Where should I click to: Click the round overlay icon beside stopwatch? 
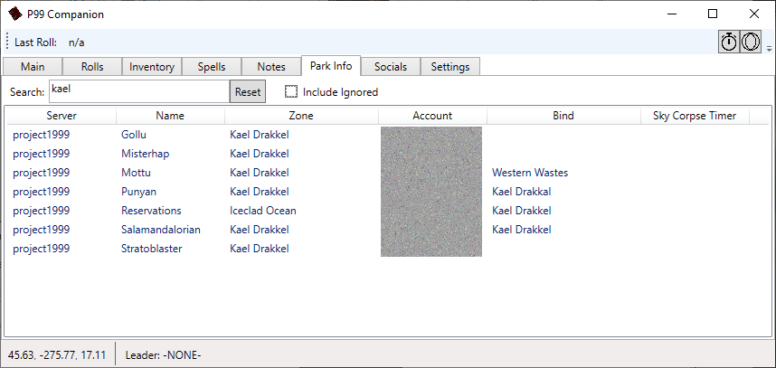point(751,42)
